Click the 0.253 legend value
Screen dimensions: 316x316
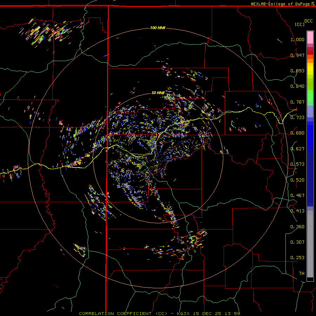coord(297,258)
